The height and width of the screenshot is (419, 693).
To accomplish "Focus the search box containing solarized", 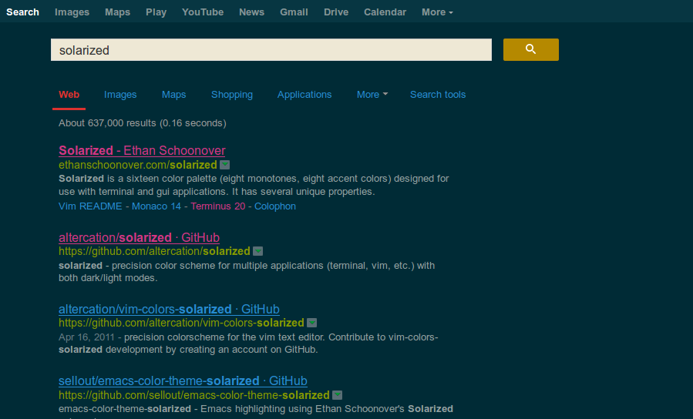I will [271, 49].
